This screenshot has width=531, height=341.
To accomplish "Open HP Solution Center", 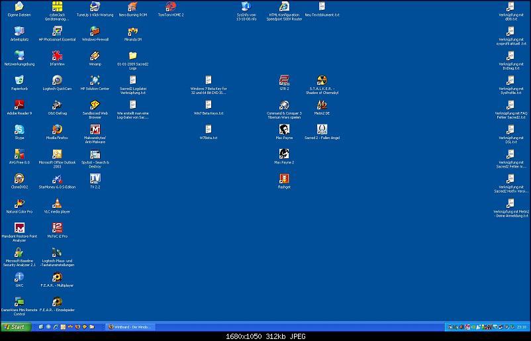I will 95,80.
